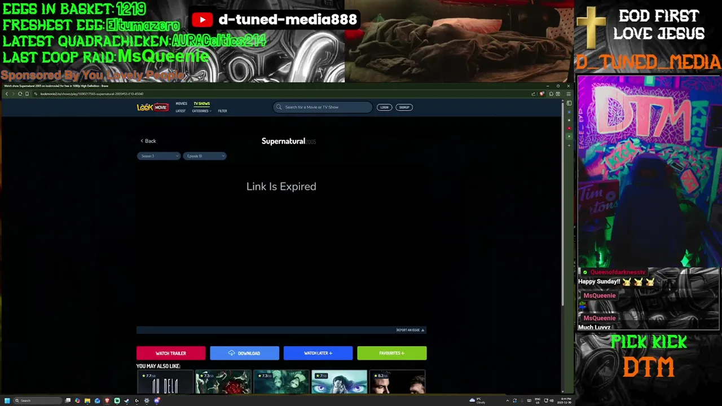
Task: Click the File Explorer taskbar icon
Action: tap(87, 400)
